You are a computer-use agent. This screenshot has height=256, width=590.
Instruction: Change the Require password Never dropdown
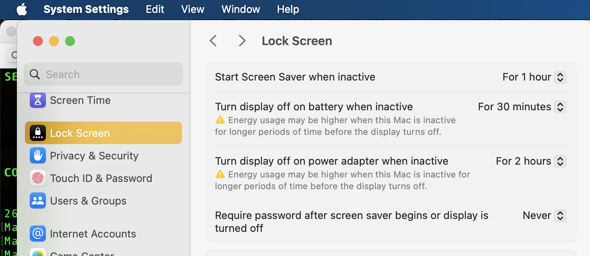click(x=560, y=215)
